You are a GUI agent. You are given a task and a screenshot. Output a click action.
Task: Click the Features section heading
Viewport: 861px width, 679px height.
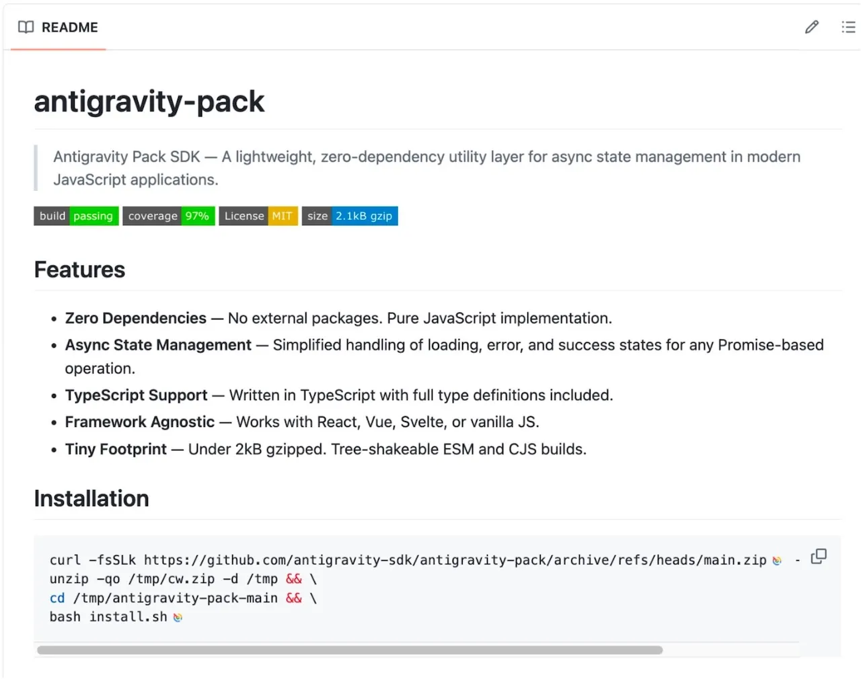coord(79,270)
